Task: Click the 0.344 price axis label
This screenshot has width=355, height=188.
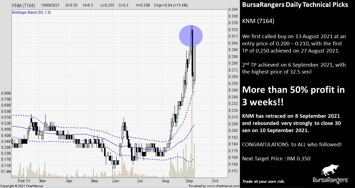Action: point(233,9)
